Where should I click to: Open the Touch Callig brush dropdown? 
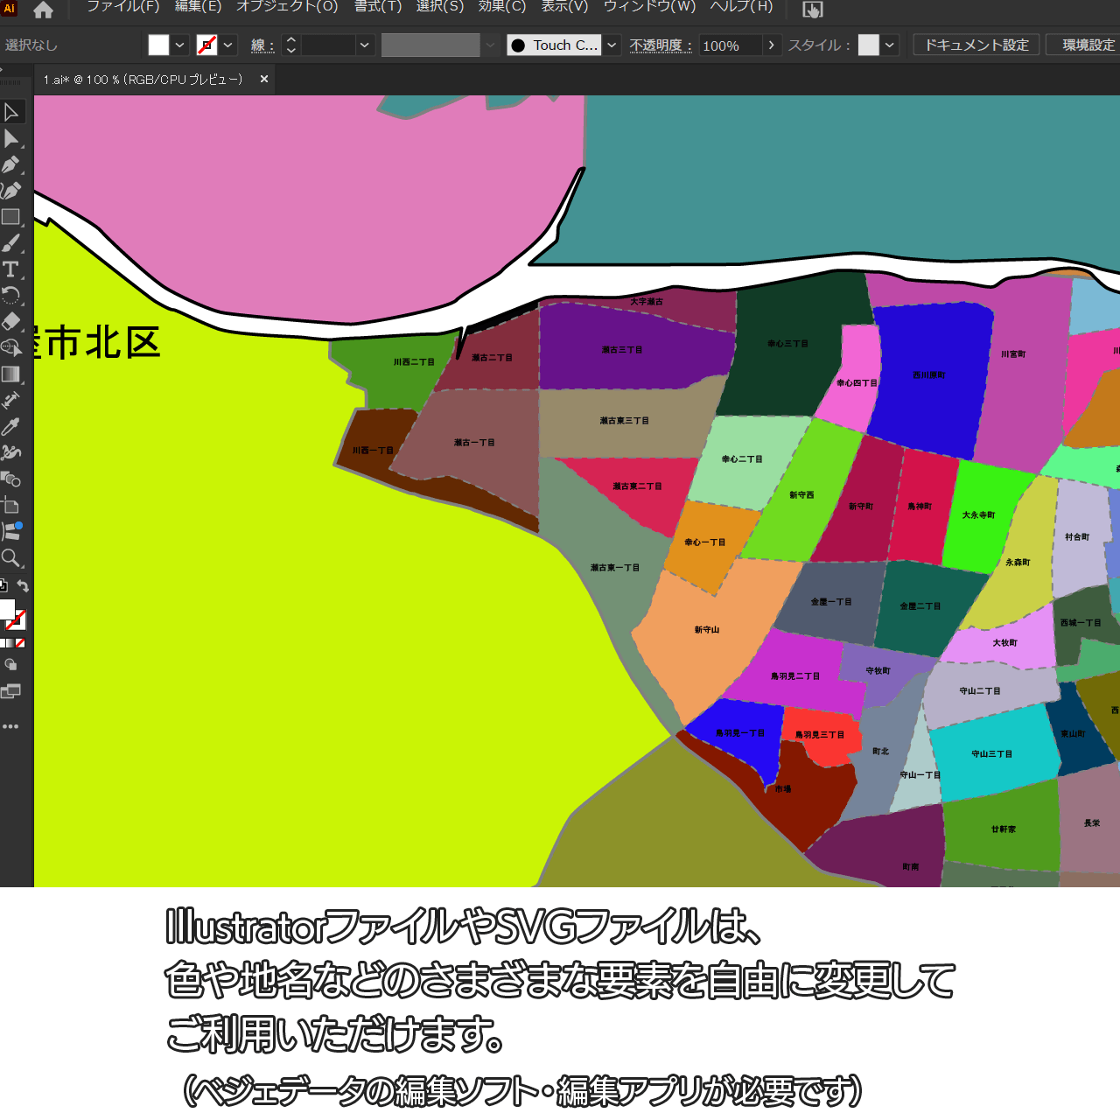point(612,45)
